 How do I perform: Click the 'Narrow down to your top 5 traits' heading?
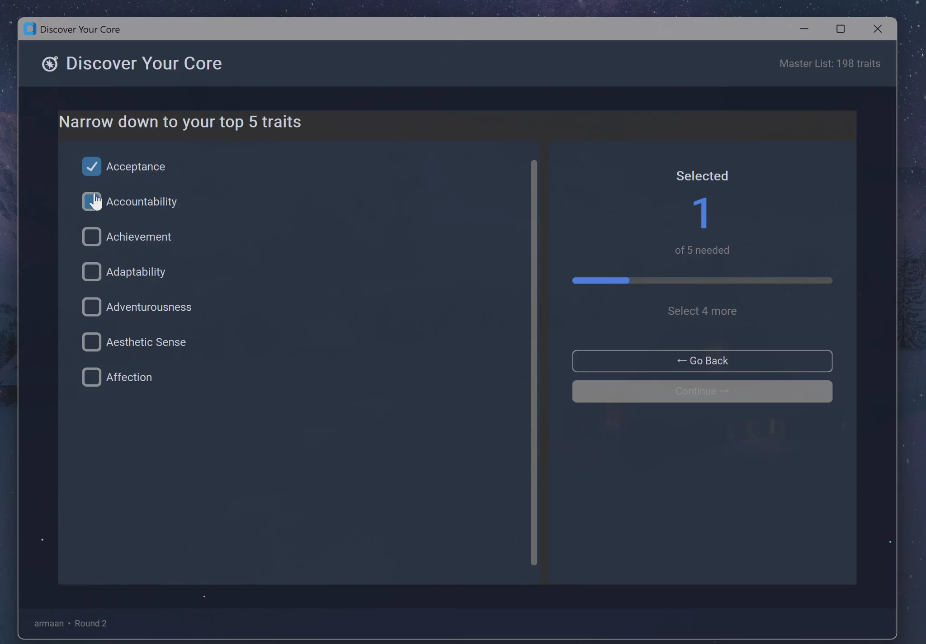pos(180,122)
